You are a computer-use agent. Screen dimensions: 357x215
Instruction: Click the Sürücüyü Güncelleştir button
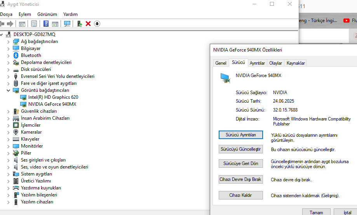[241, 149]
